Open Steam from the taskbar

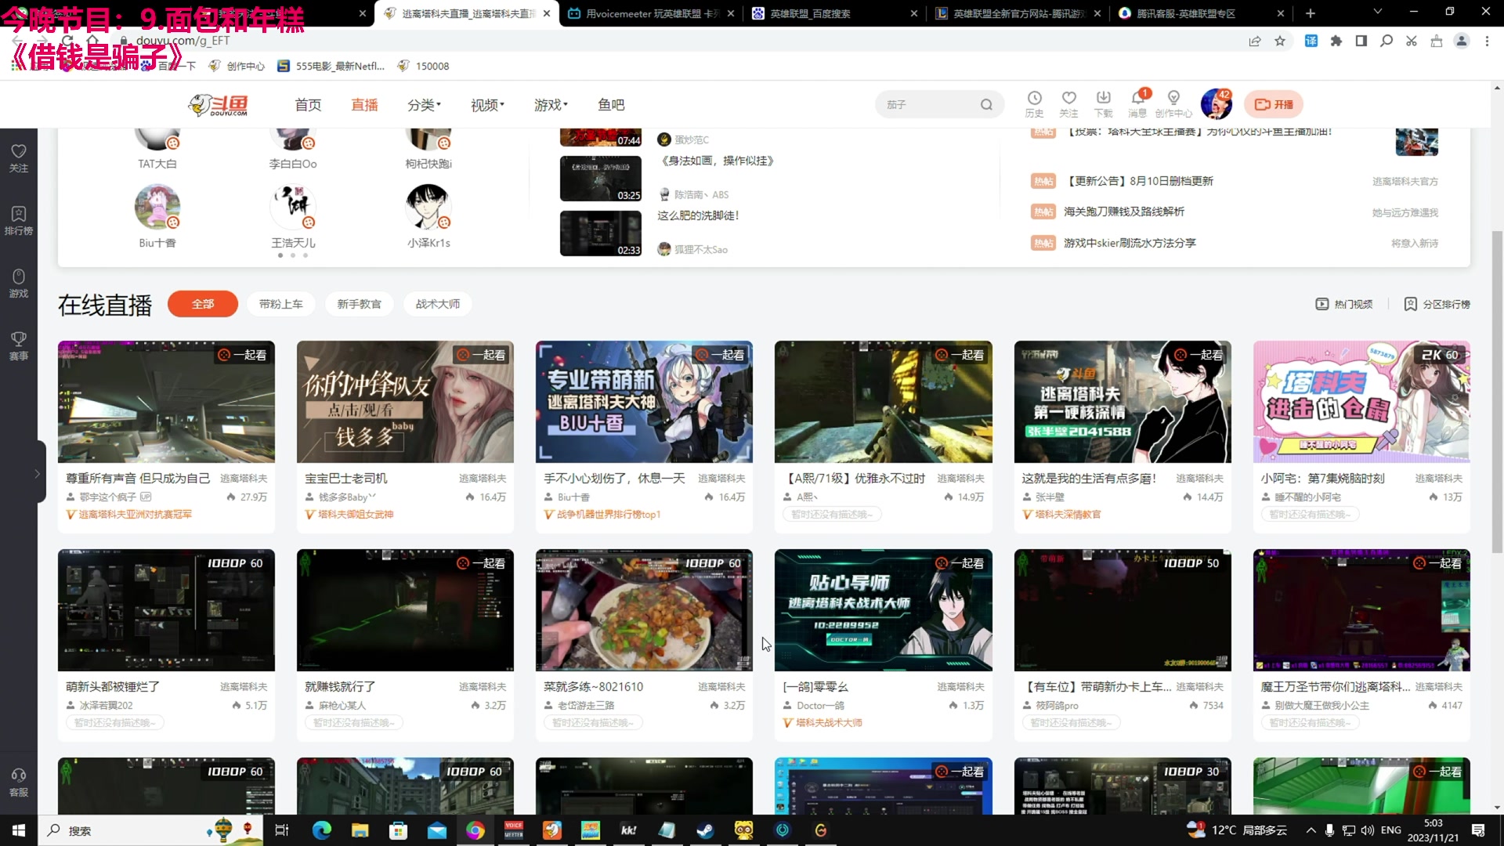(705, 830)
